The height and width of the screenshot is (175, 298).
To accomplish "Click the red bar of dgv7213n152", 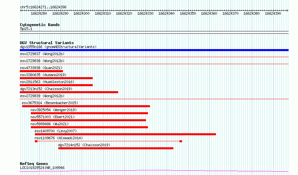I will click(69, 92).
